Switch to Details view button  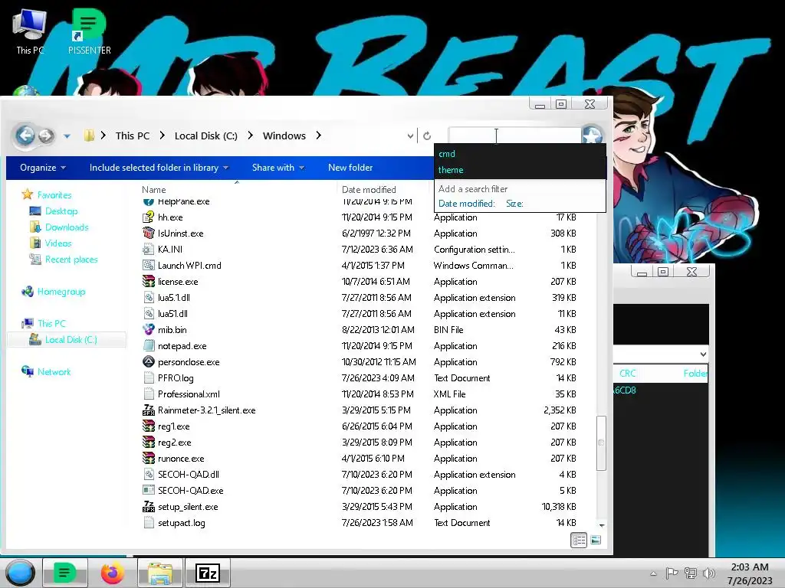pyautogui.click(x=579, y=540)
